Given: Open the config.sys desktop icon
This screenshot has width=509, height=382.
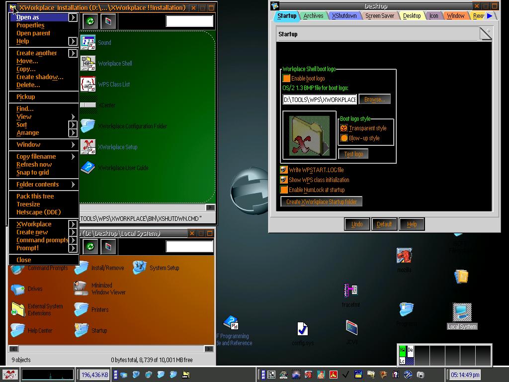Looking at the screenshot, I should pyautogui.click(x=302, y=329).
